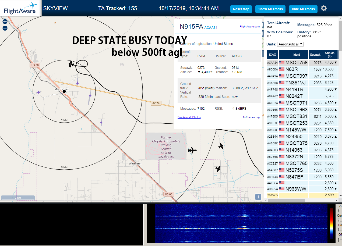
Task: Open FlightAware.com link in aircraft popup
Action: (250, 26)
